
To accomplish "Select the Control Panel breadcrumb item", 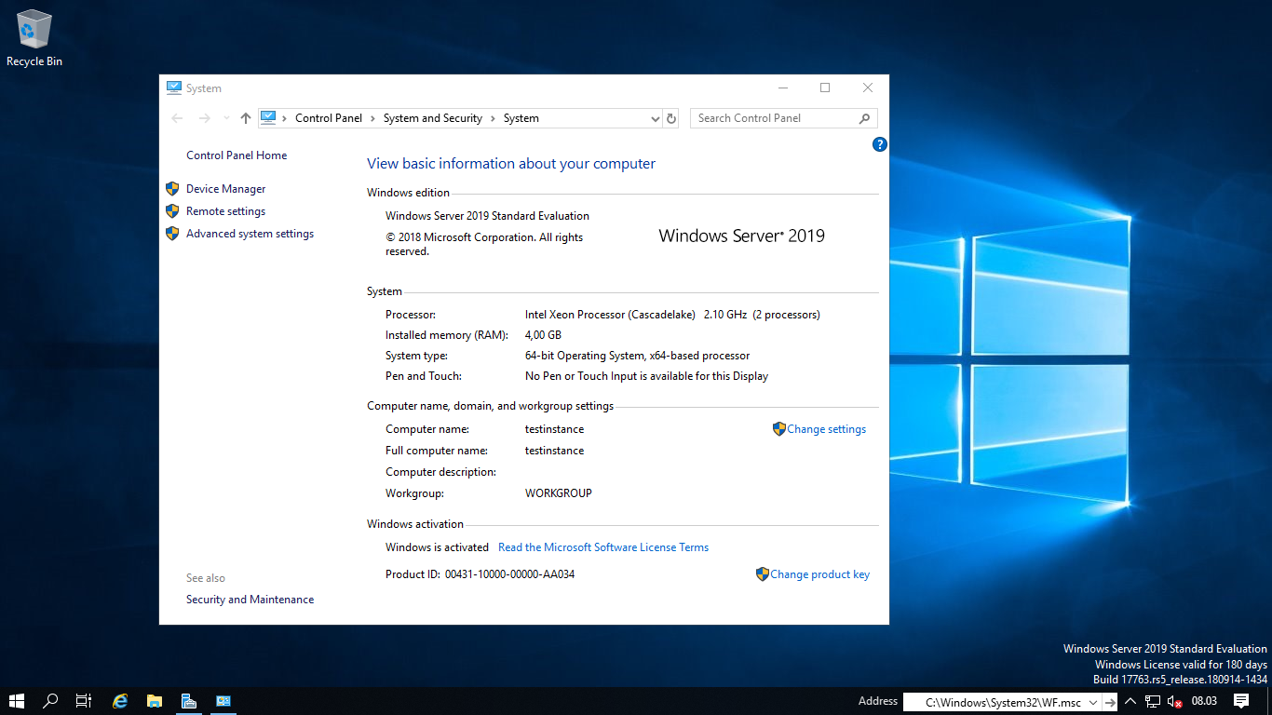I will pos(328,118).
